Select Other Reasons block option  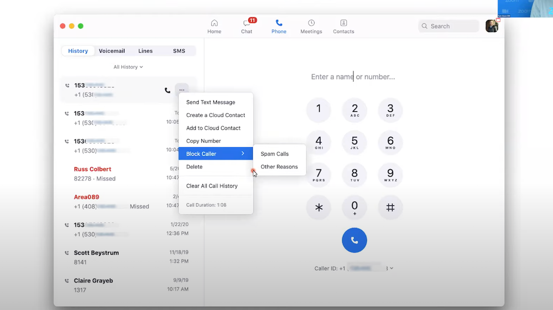[279, 167]
